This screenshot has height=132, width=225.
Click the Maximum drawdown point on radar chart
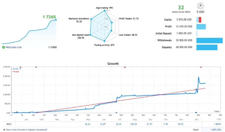(x=91, y=19)
